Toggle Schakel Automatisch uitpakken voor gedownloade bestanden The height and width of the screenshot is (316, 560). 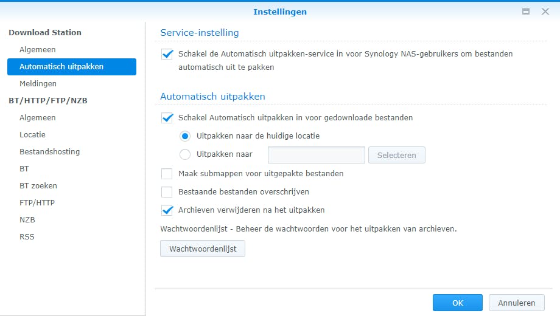(167, 118)
